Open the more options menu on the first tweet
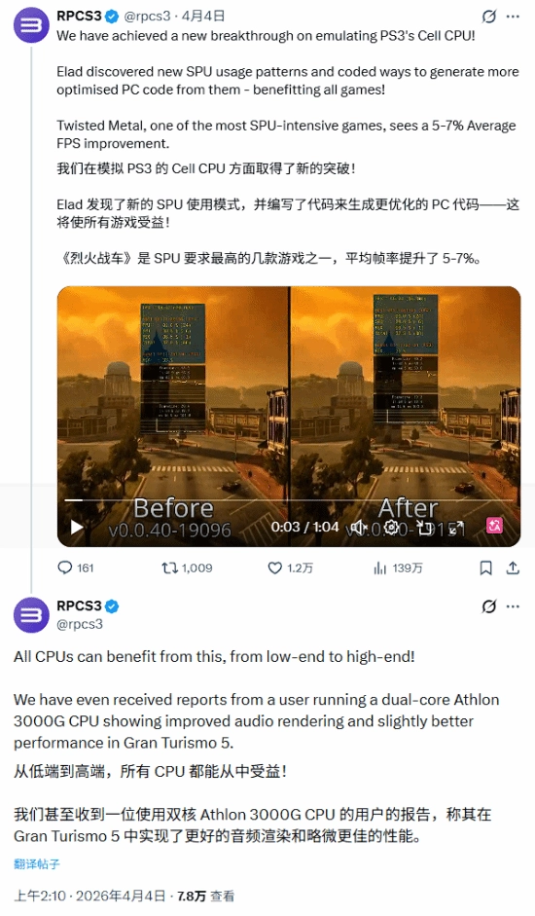 (513, 17)
